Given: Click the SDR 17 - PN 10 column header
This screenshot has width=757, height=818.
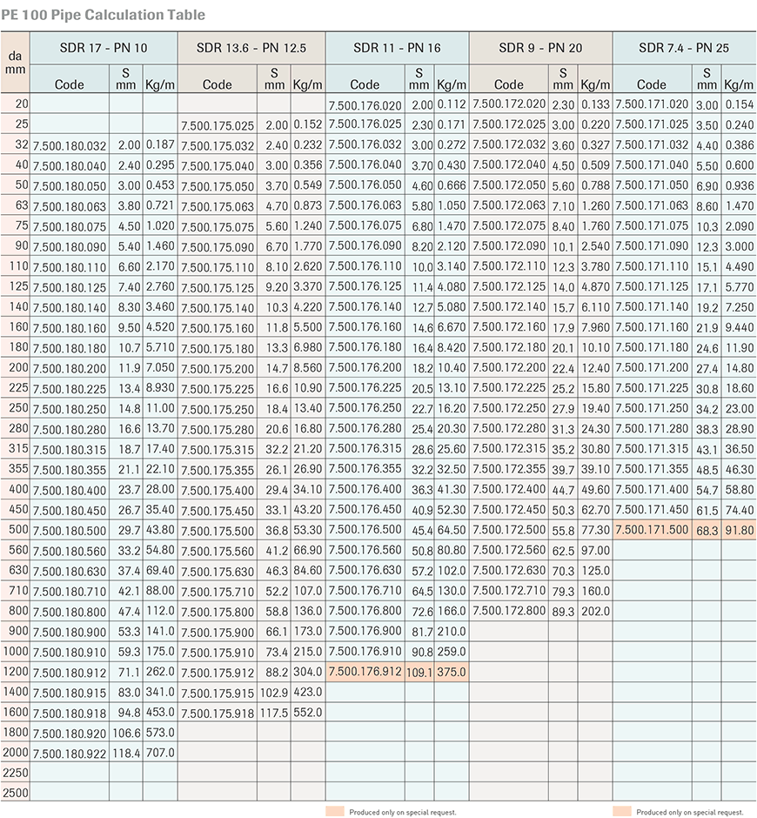Looking at the screenshot, I should 104,48.
